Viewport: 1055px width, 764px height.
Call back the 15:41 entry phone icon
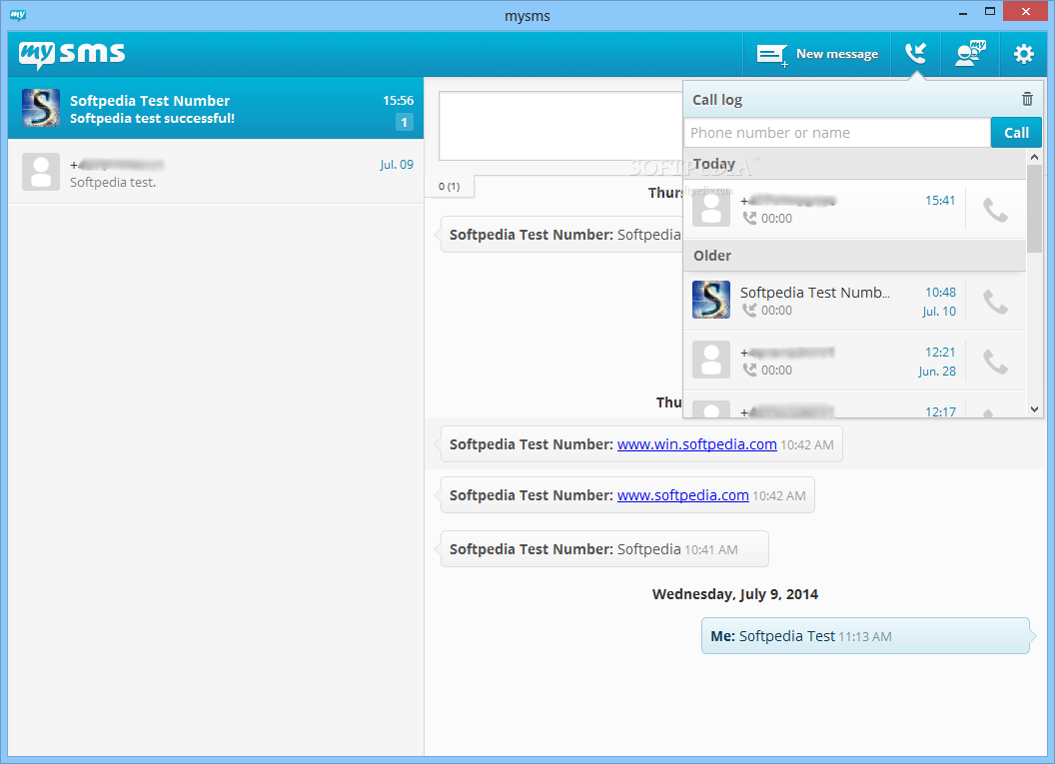(x=995, y=210)
